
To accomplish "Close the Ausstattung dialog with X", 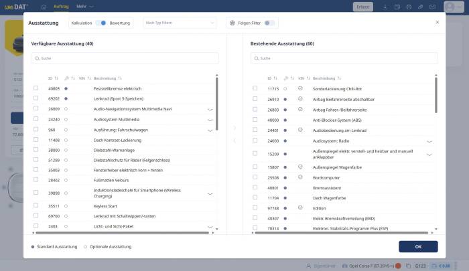I will 438,22.
